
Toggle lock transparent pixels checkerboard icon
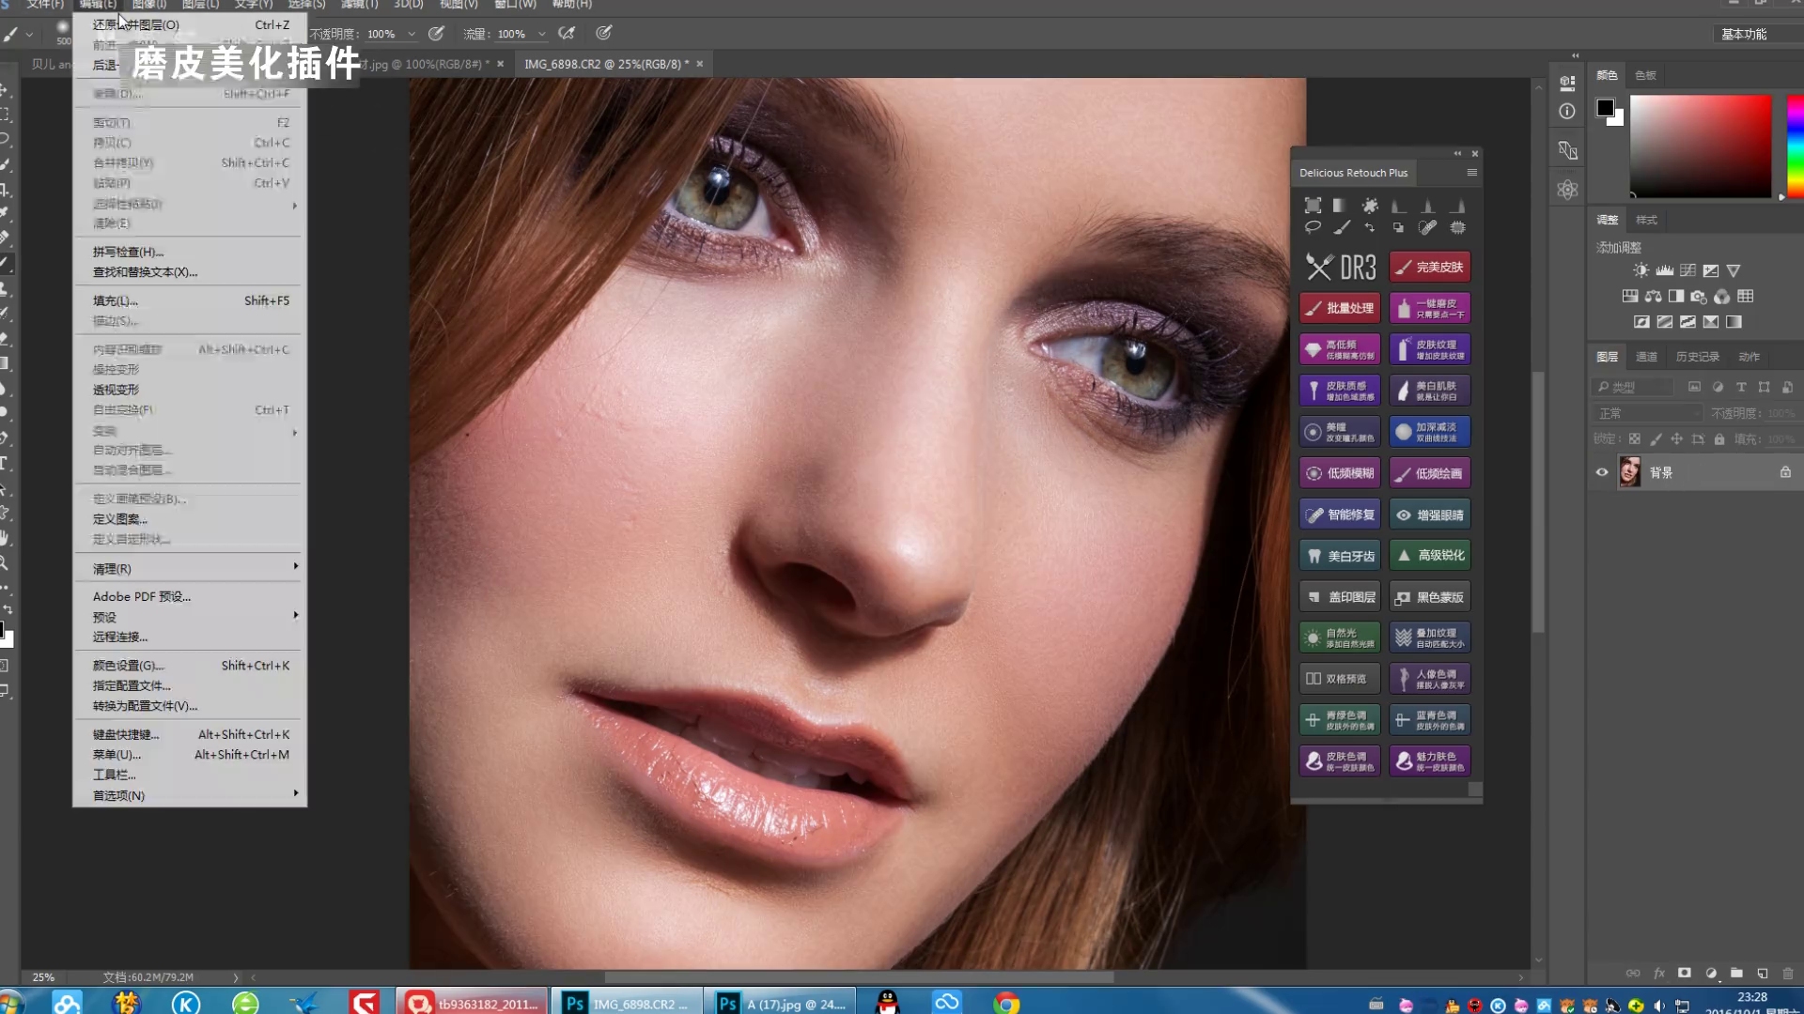1635,439
